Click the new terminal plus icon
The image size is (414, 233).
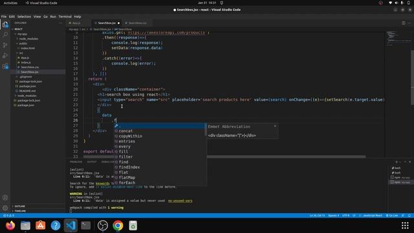[397, 162]
